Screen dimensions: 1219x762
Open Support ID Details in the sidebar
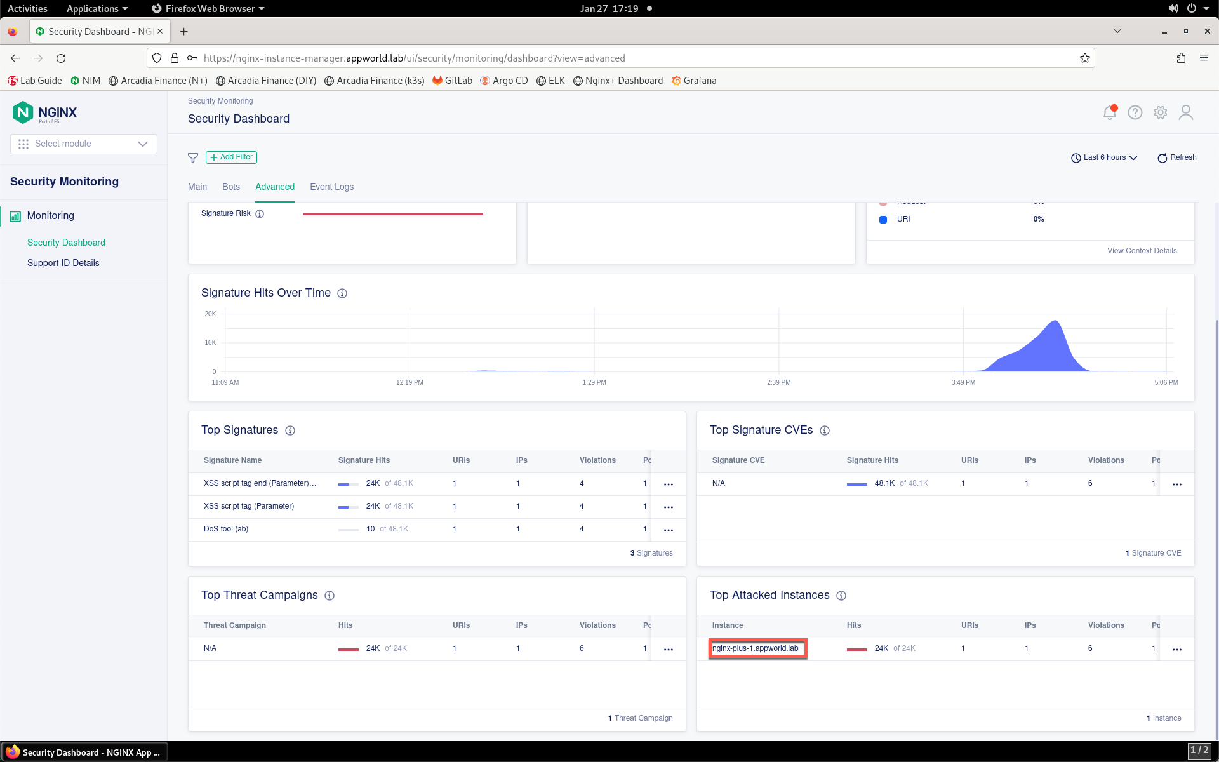[x=63, y=263]
